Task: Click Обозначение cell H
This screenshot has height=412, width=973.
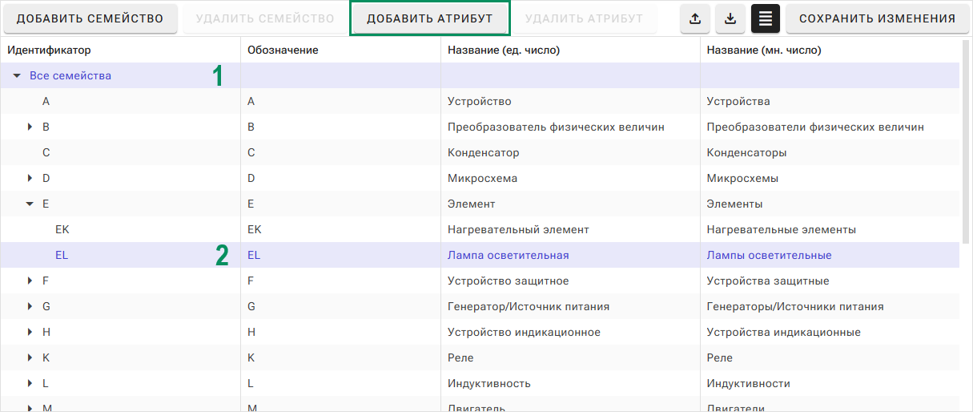Action: [x=251, y=332]
